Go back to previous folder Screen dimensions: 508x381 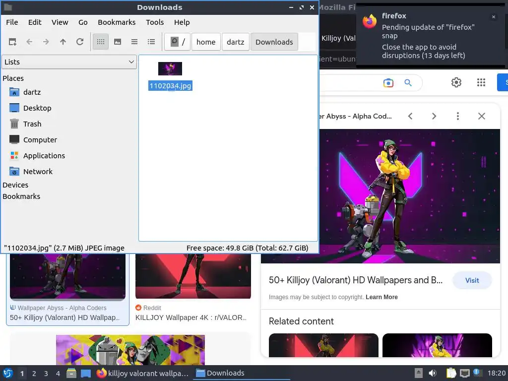(29, 42)
